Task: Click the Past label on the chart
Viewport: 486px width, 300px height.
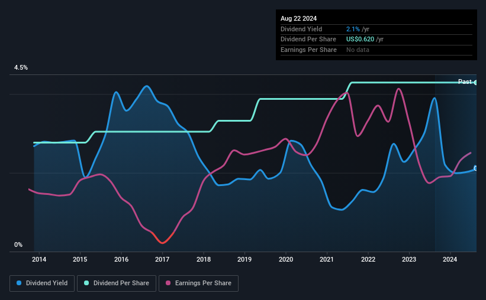Action: pyautogui.click(x=465, y=81)
